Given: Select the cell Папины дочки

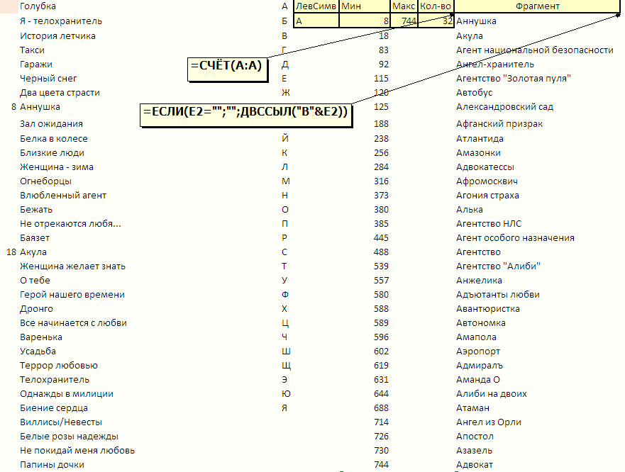Looking at the screenshot, I should [x=52, y=464].
